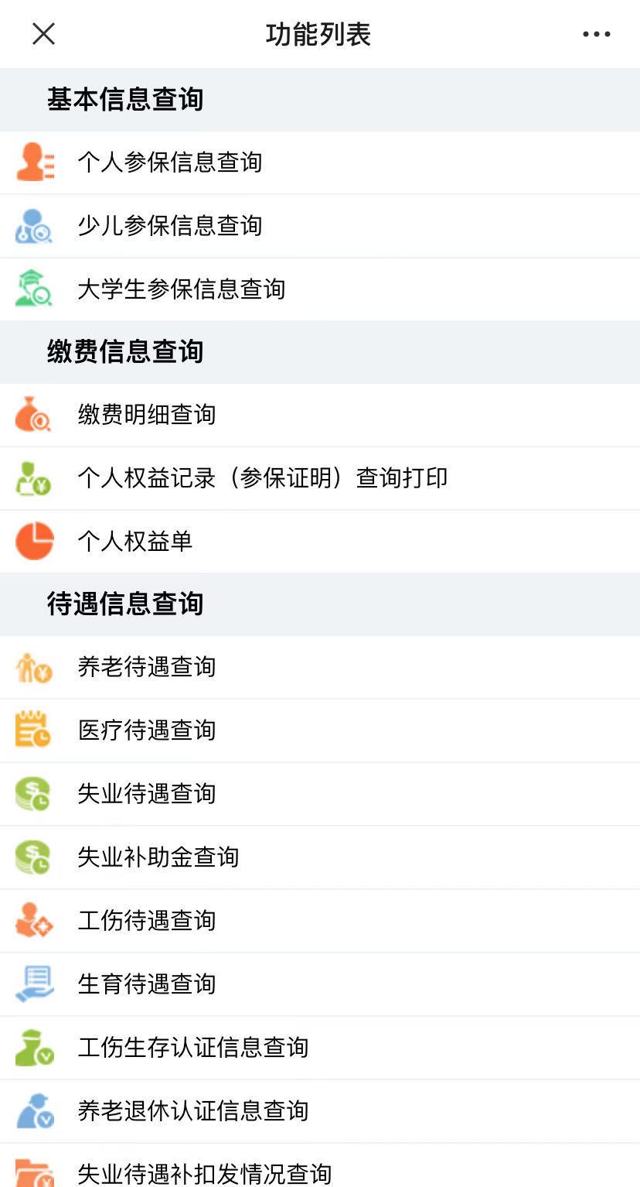Click the calendar icon for 医疗待遇查询

(x=33, y=730)
